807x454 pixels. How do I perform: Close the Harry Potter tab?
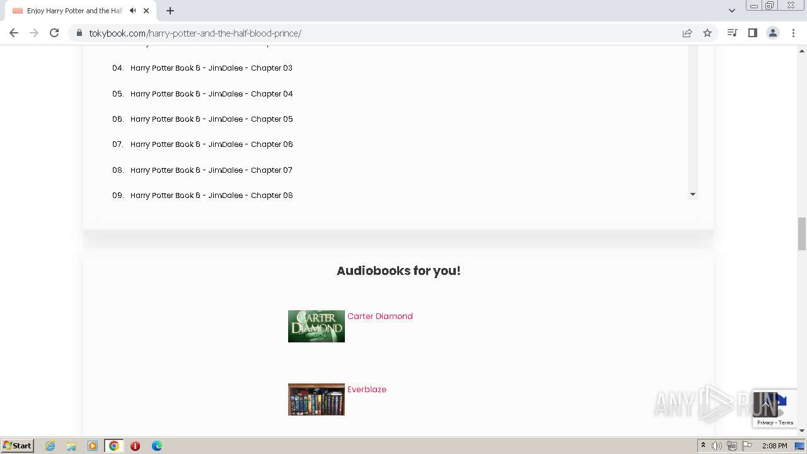[x=146, y=11]
